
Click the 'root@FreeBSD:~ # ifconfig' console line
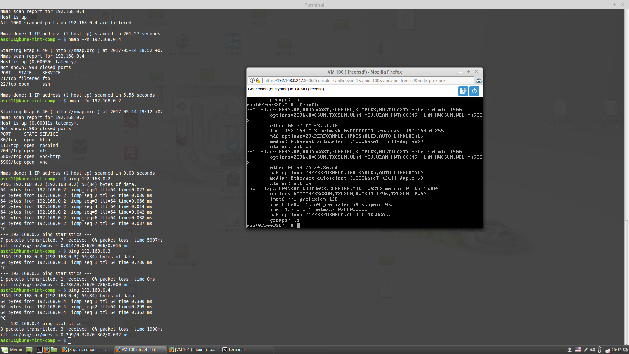pos(283,105)
